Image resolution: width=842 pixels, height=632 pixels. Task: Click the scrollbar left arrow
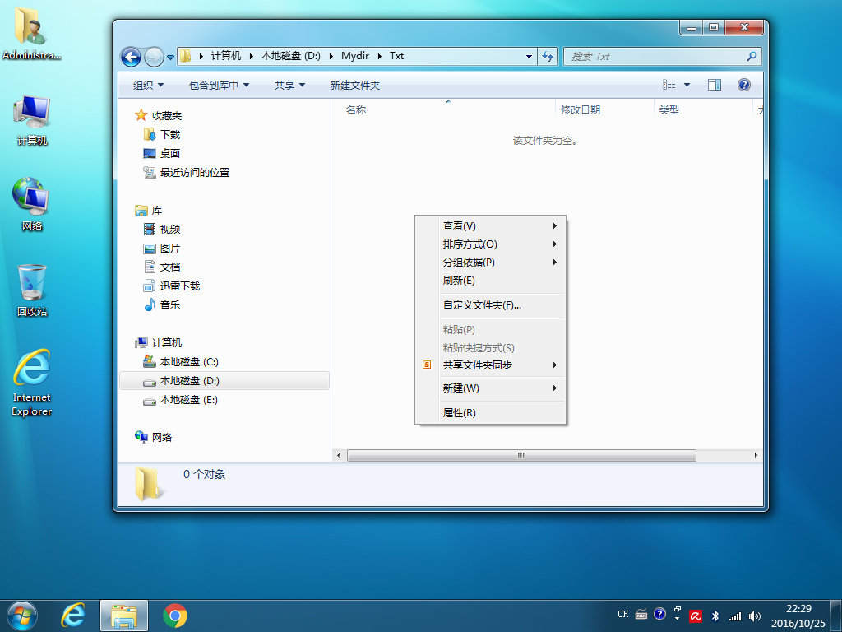coord(338,455)
